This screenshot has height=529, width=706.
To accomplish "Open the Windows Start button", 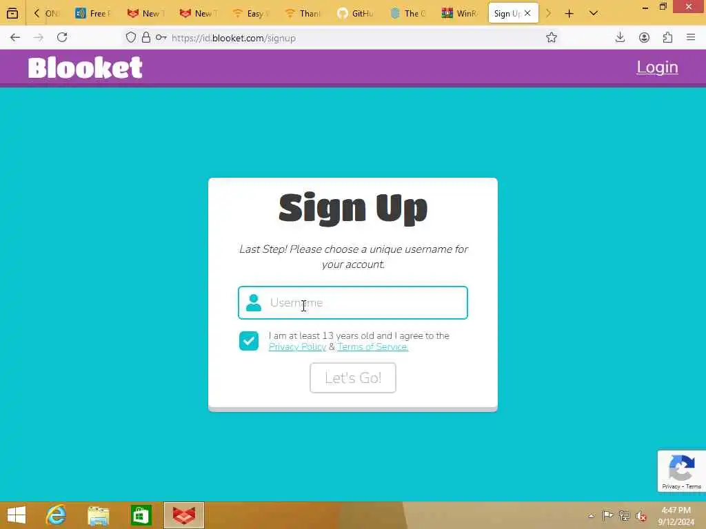I will coord(17,515).
